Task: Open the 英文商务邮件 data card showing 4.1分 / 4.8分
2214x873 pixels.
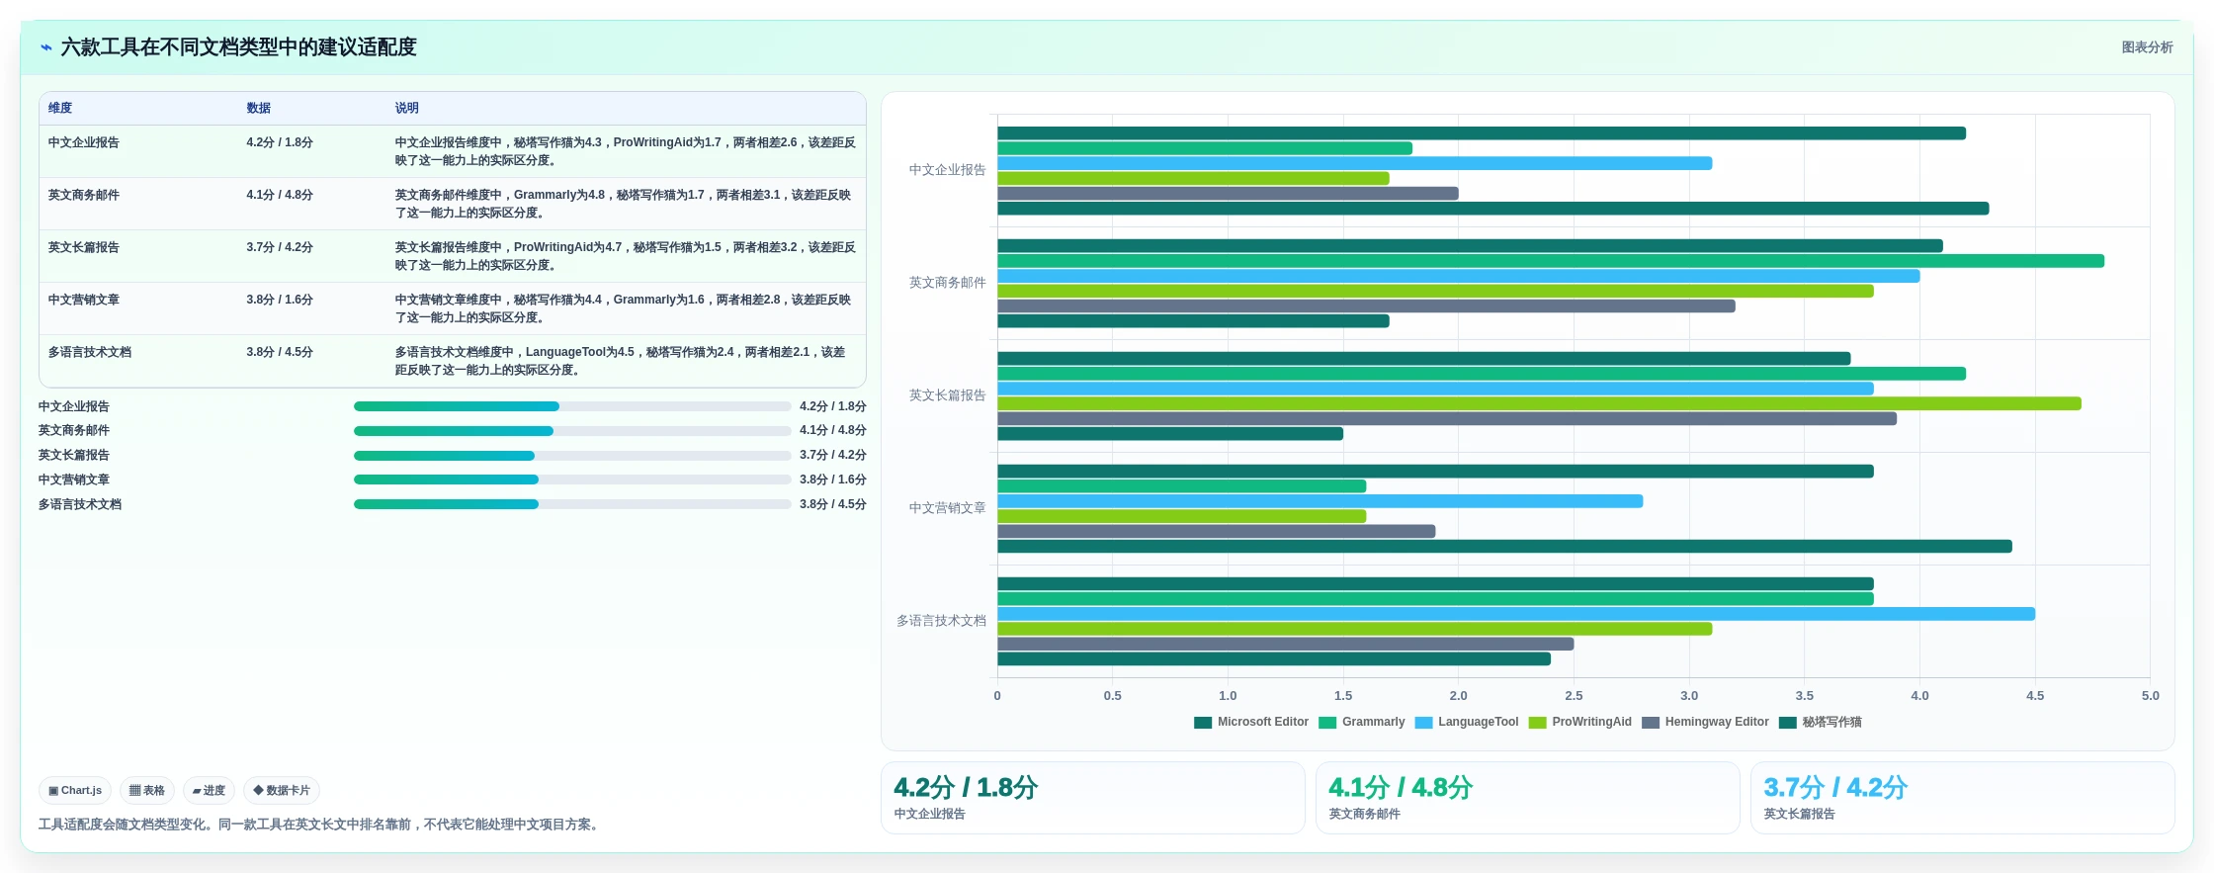Action: click(x=1528, y=798)
